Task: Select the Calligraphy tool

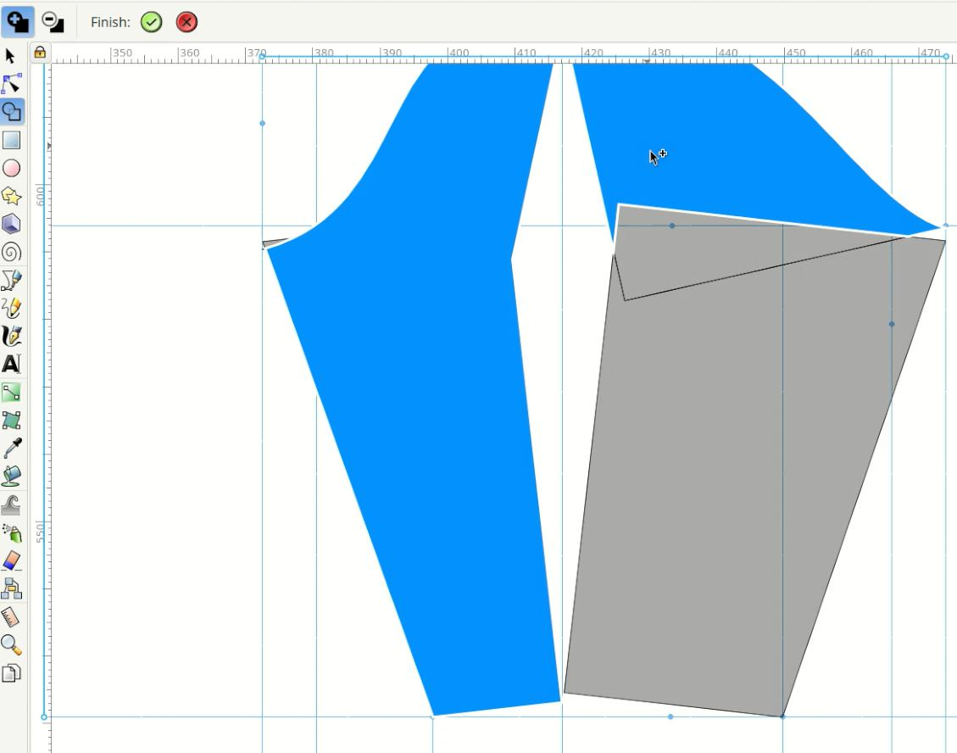Action: [x=12, y=336]
